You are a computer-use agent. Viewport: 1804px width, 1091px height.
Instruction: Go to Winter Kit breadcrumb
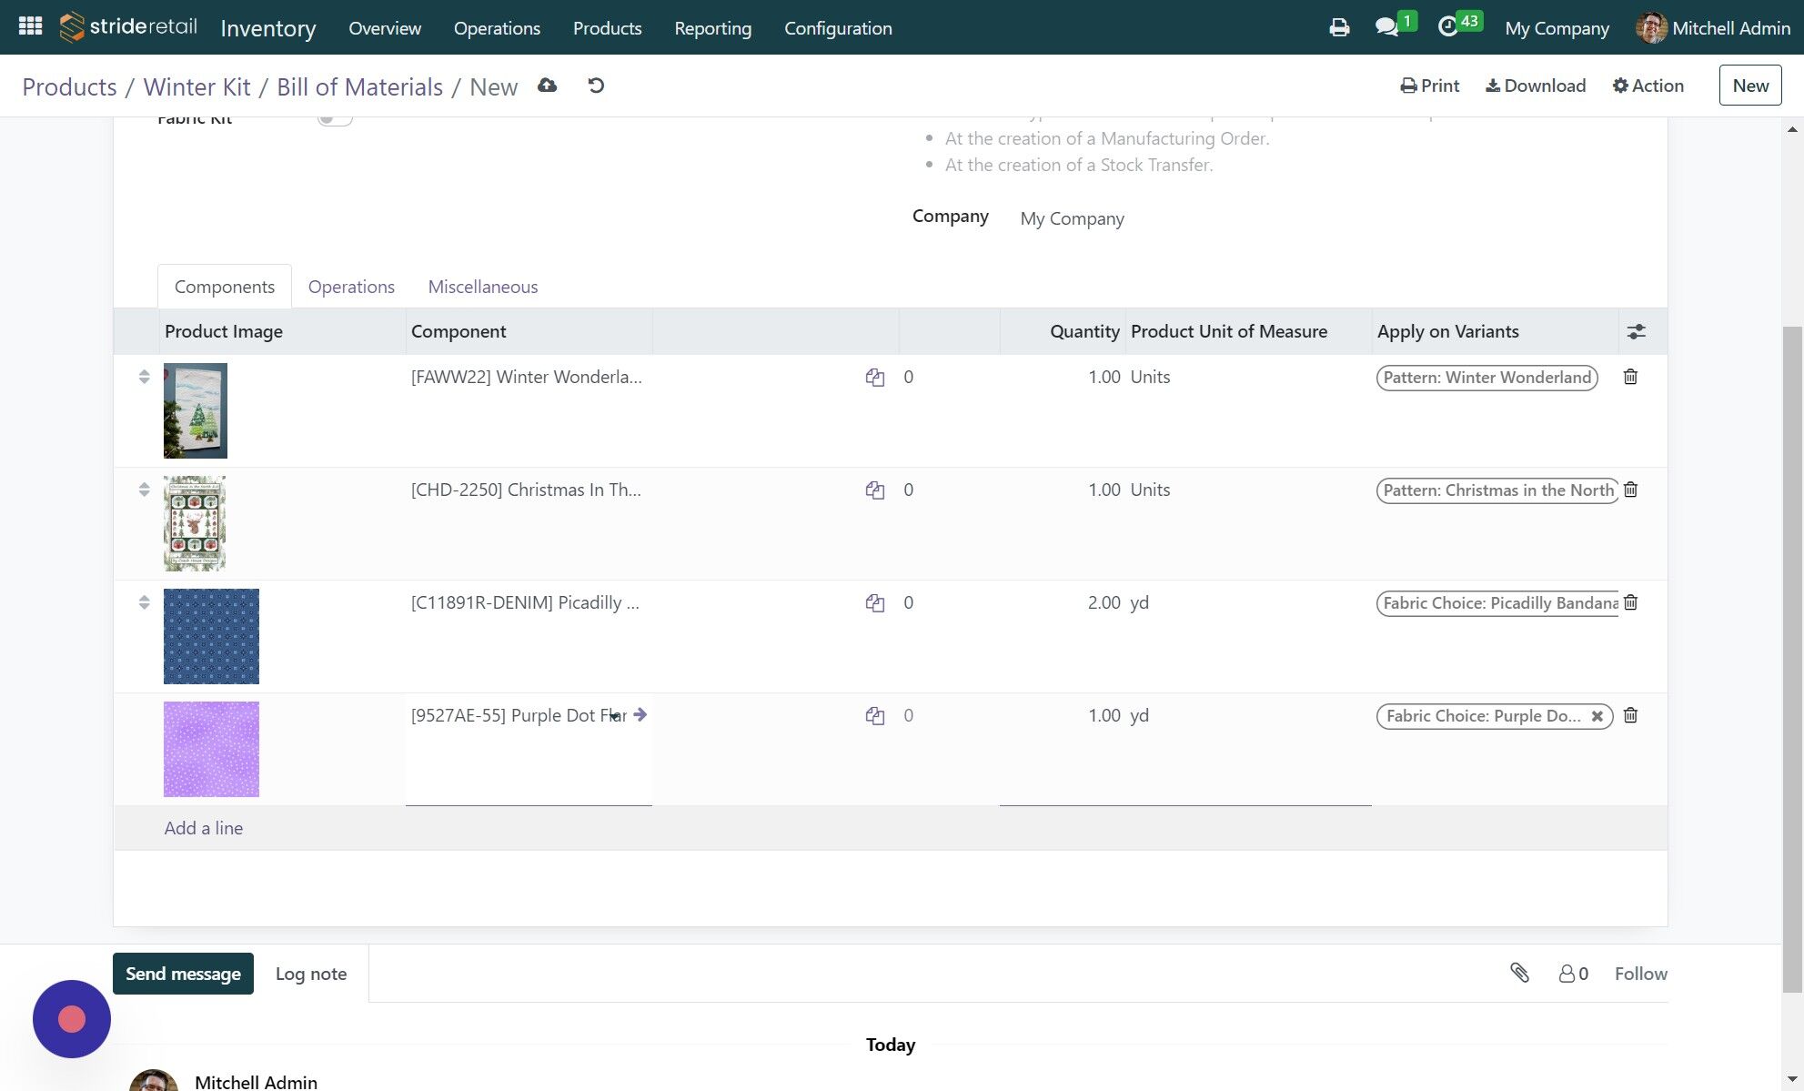coord(197,86)
